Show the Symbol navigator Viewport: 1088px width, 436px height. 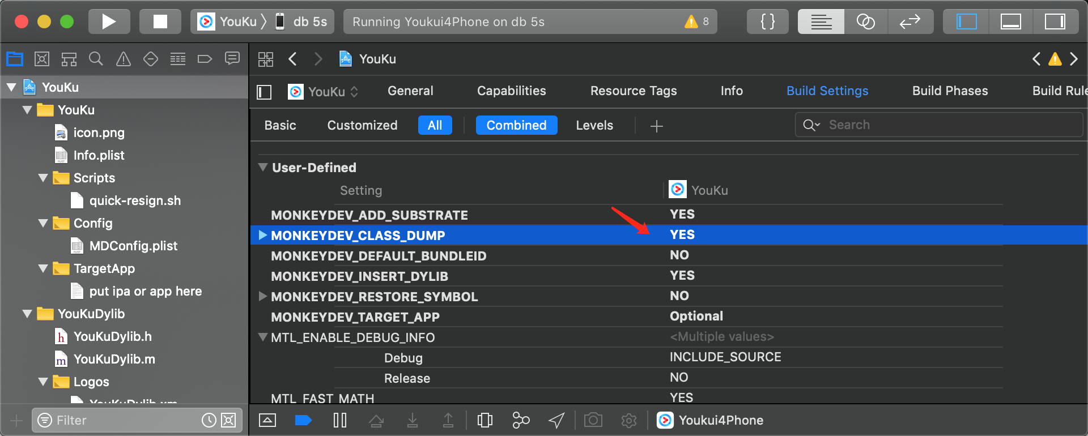(x=69, y=58)
